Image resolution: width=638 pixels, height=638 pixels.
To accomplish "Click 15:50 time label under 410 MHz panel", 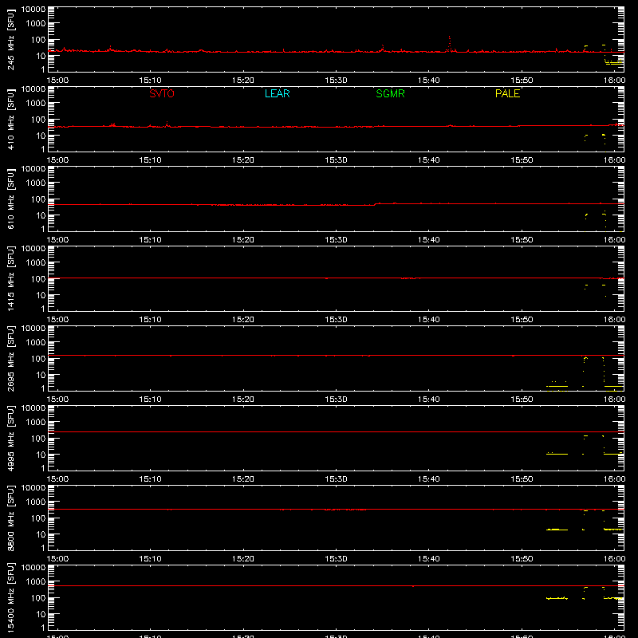I will [522, 160].
